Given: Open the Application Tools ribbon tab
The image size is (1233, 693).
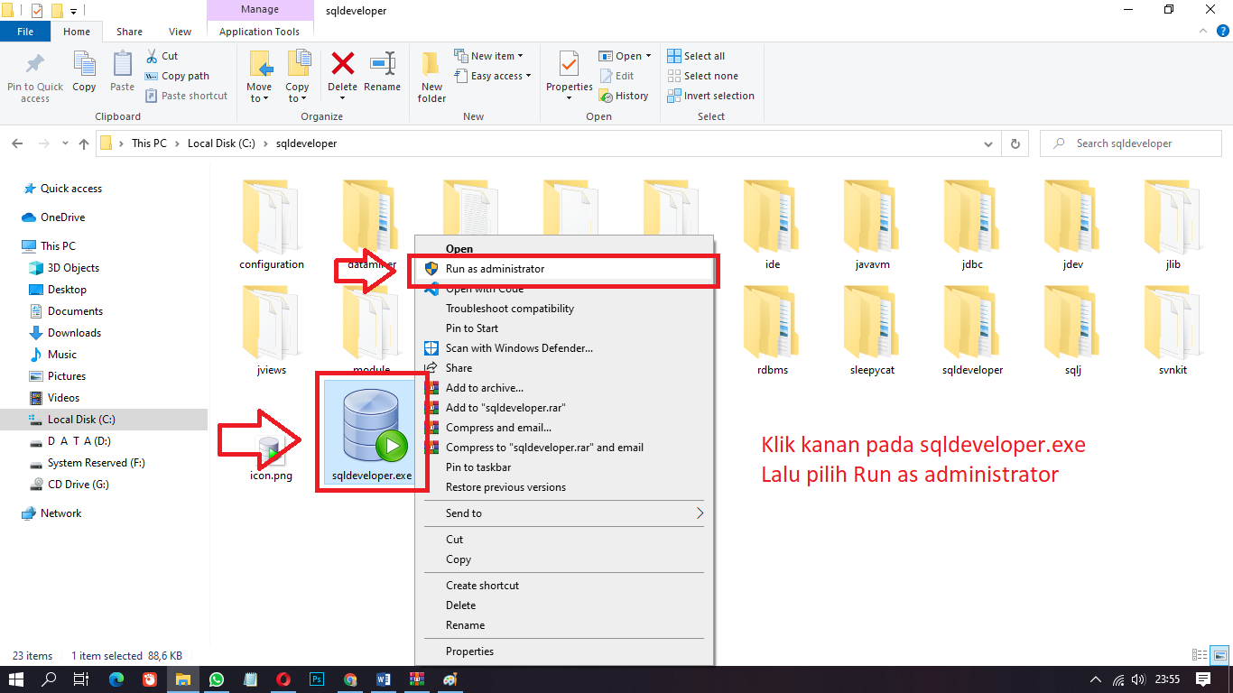Looking at the screenshot, I should [259, 32].
